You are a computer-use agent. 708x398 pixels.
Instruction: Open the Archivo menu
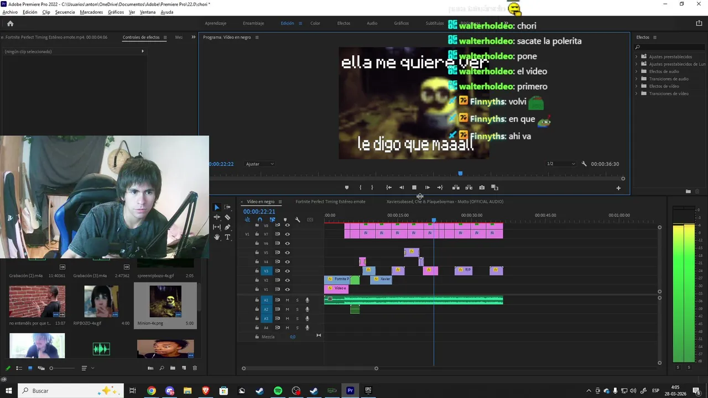coord(10,12)
